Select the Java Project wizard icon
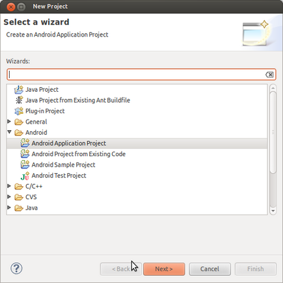The height and width of the screenshot is (283, 283). 19,90
